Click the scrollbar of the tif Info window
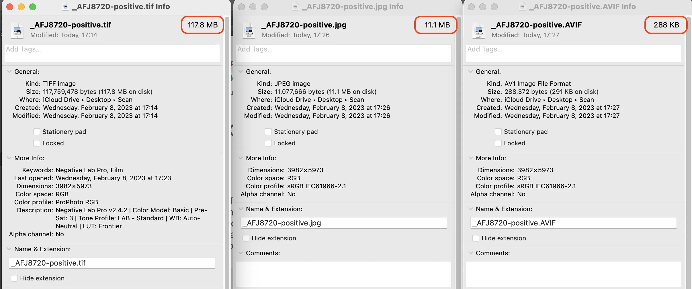 [x=227, y=152]
